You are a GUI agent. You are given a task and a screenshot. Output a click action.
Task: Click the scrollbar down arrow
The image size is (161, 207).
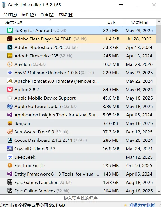tap(159, 191)
